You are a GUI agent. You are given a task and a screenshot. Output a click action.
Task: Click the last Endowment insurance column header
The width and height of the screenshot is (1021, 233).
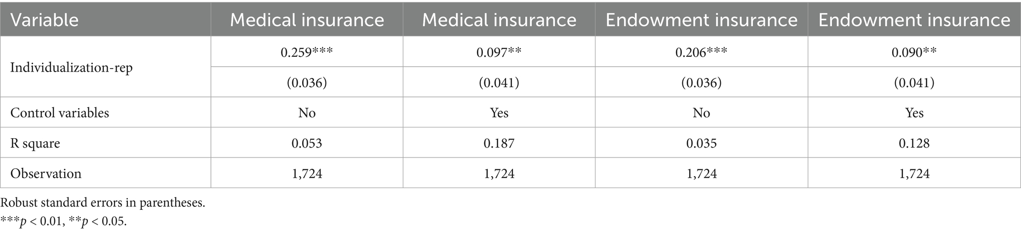pyautogui.click(x=914, y=20)
